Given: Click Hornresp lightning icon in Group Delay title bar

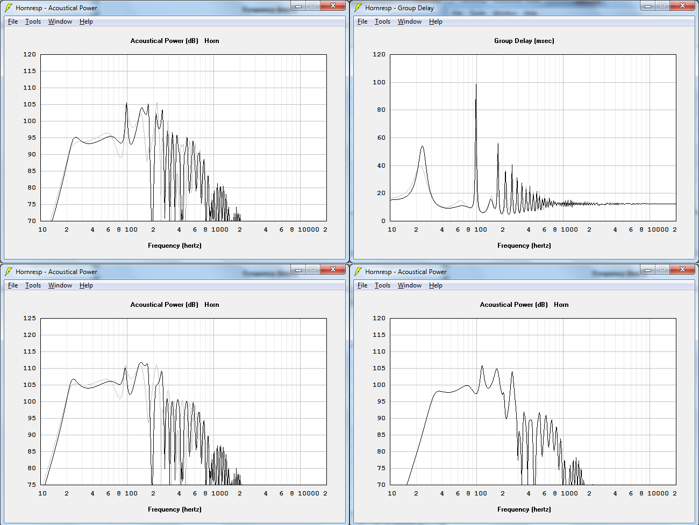Looking at the screenshot, I should tap(358, 8).
